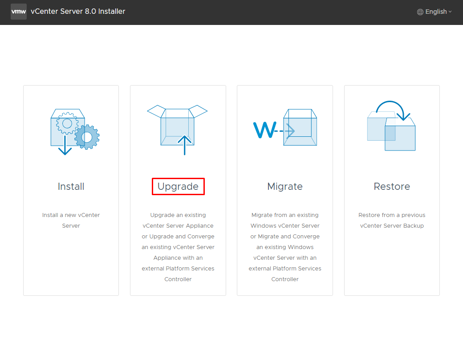Choose the Restore option title
Image resolution: width=463 pixels, height=356 pixels.
click(x=392, y=186)
